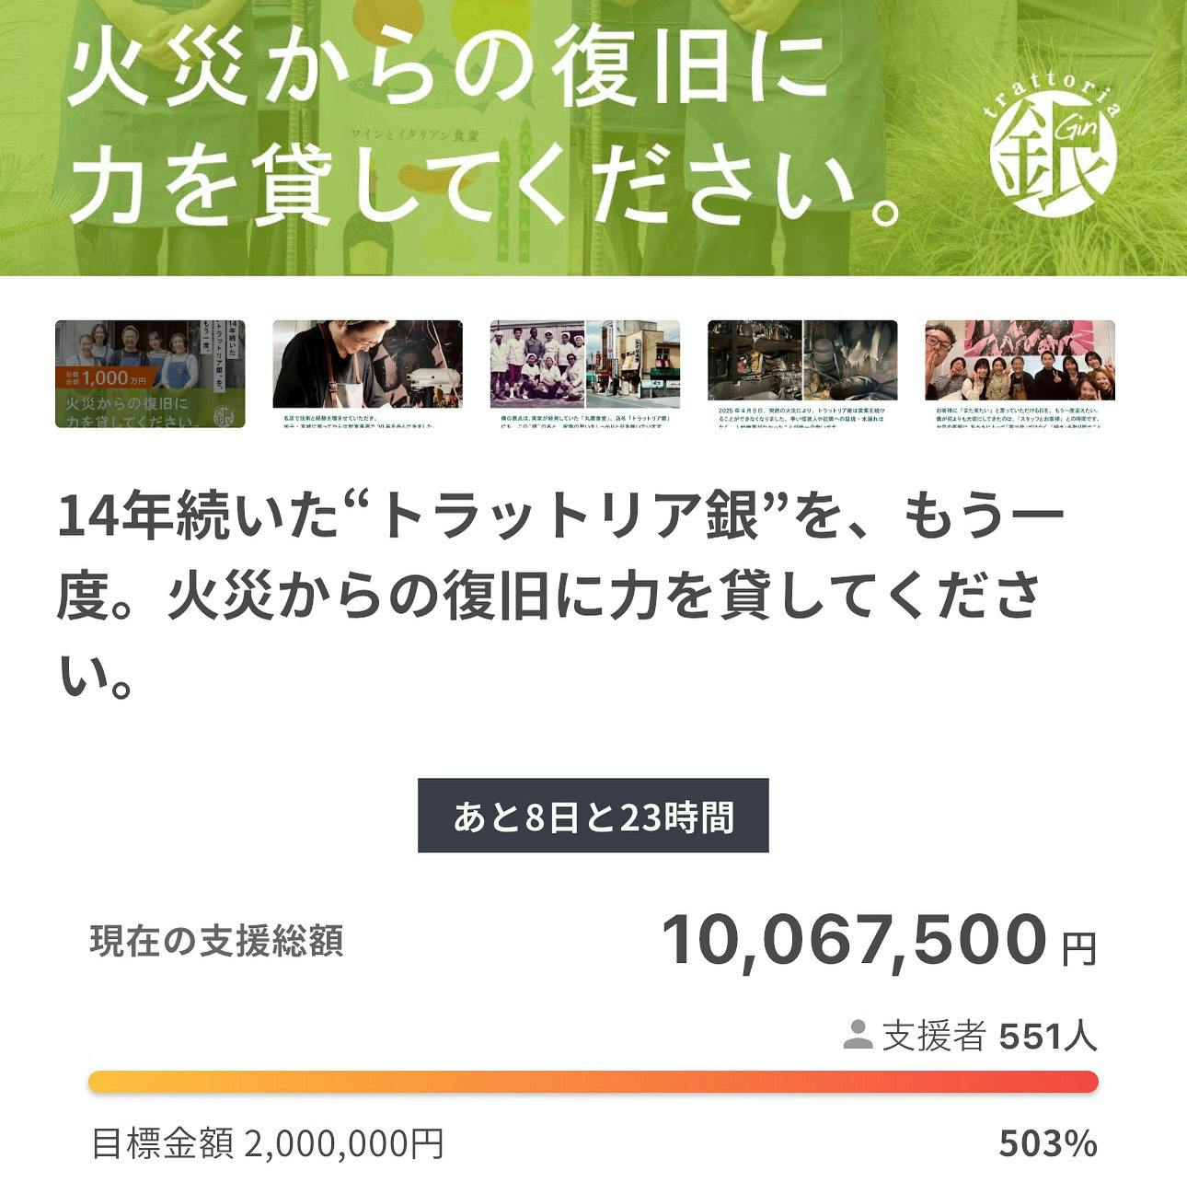The width and height of the screenshot is (1187, 1194).
Task: Open the first thumbnail with staff in aprons
Action: point(150,374)
